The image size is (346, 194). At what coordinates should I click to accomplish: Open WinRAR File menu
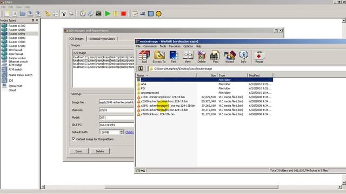click(138, 46)
